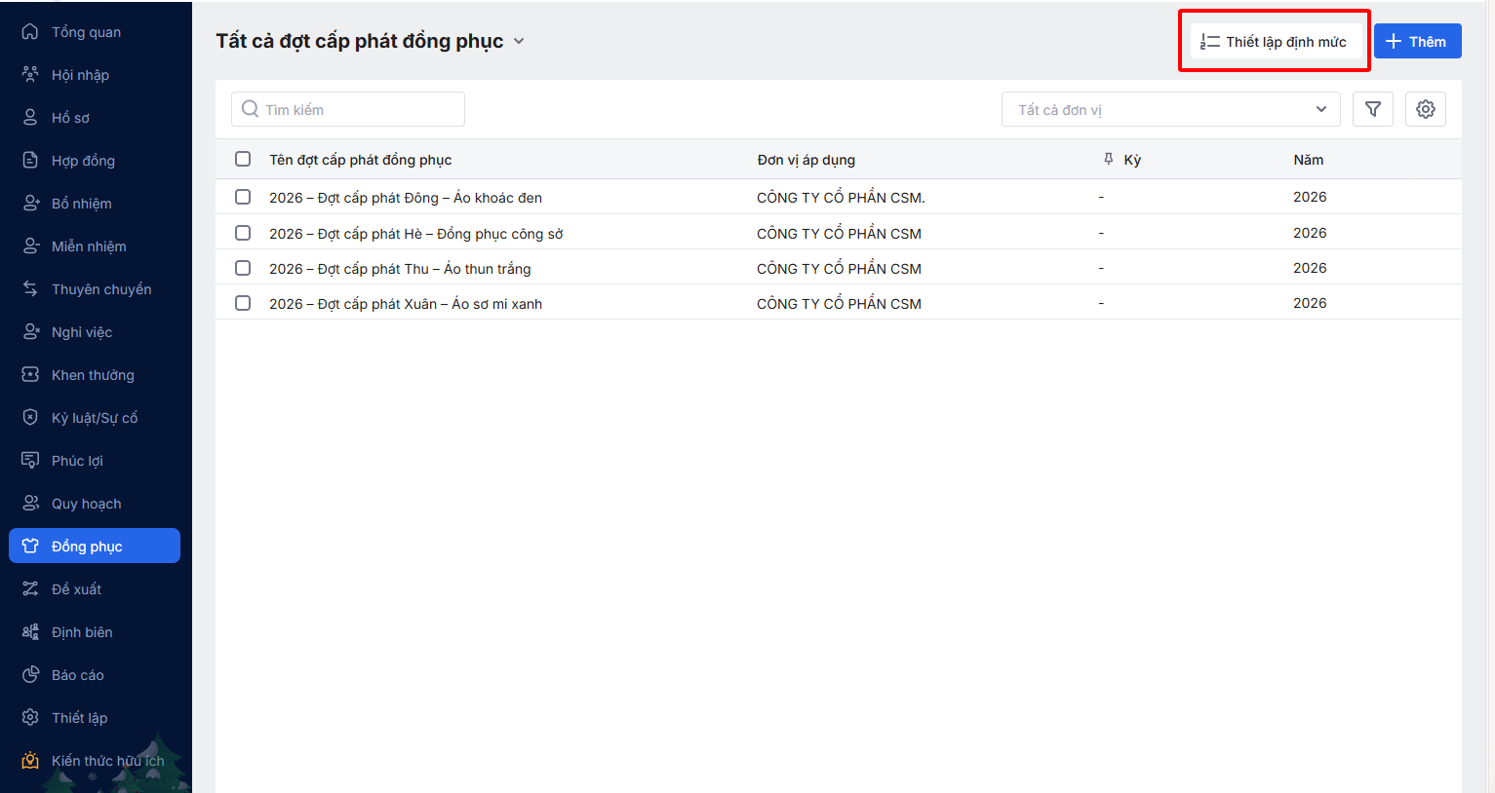This screenshot has height=793, width=1495.
Task: Click the Khen thưởng sidebar icon
Action: tap(30, 374)
